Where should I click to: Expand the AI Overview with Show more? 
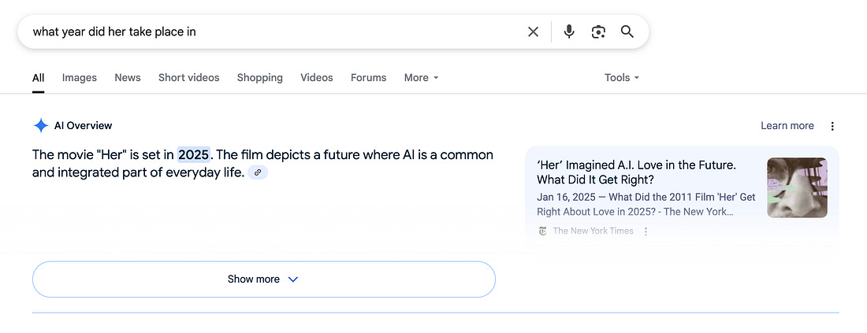pyautogui.click(x=264, y=279)
